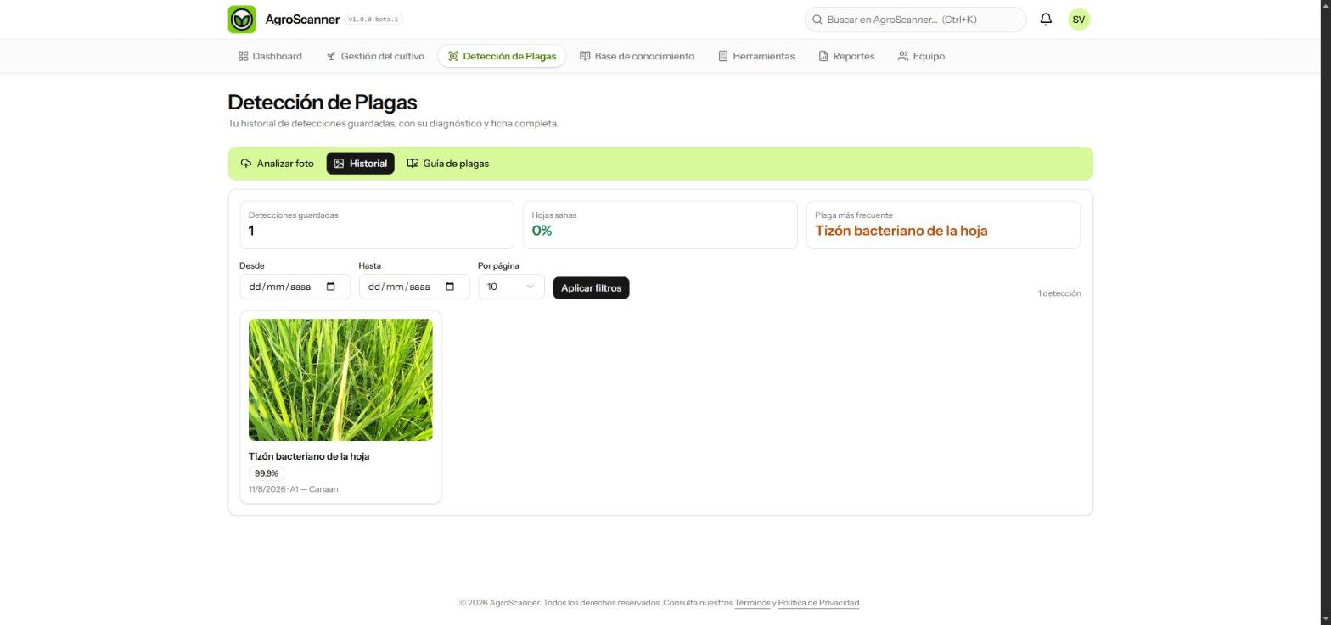Click the calendar icon in Desde field
Image resolution: width=1331 pixels, height=625 pixels.
tap(331, 287)
